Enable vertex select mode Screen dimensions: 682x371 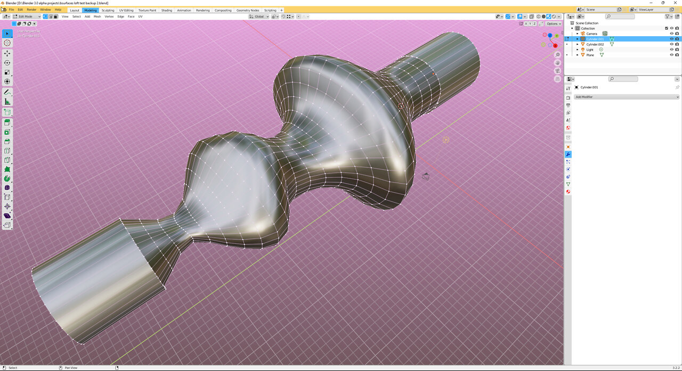pyautogui.click(x=45, y=17)
